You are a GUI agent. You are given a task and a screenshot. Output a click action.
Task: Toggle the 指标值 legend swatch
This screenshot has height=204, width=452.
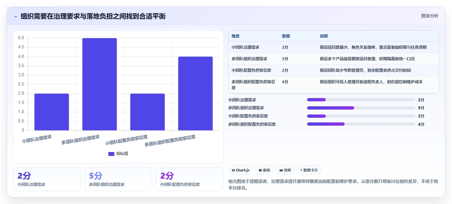pos(111,154)
